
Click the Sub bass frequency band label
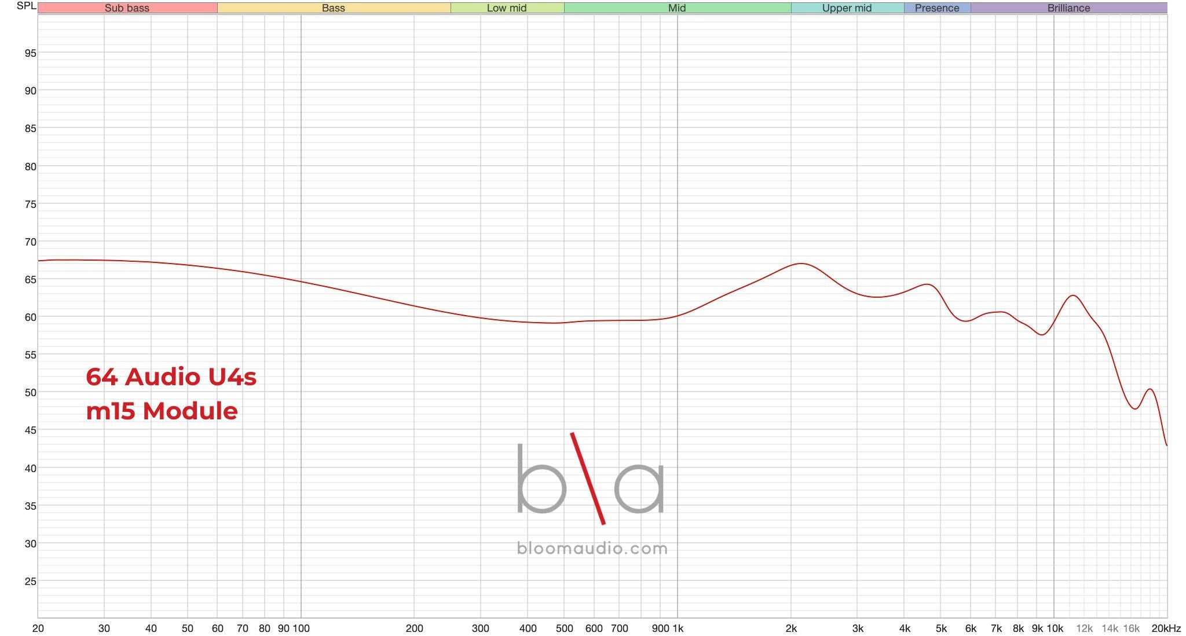[x=127, y=8]
